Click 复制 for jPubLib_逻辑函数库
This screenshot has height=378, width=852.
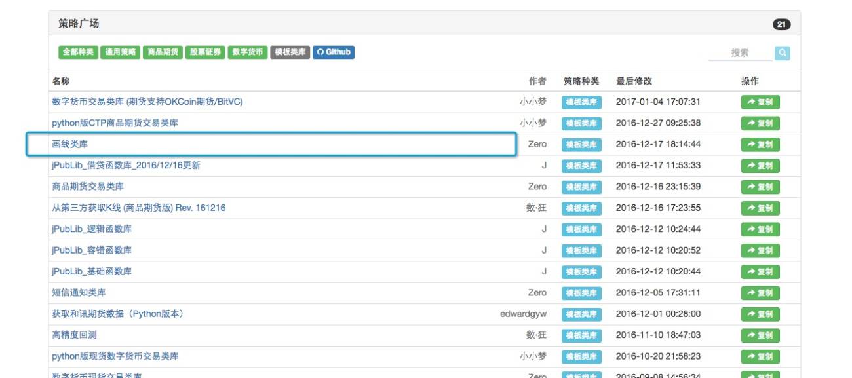[x=760, y=230]
